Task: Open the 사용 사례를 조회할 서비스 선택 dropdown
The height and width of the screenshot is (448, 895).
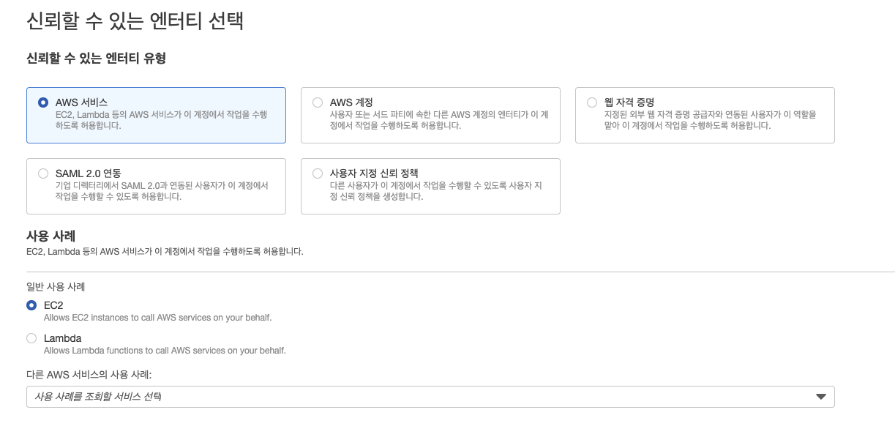Action: 430,397
